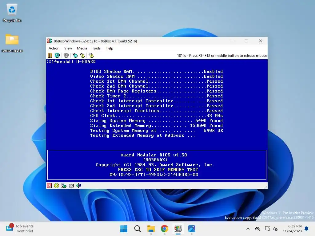Click the cloud sync tray icon
Image resolution: width=315 pixels, height=236 pixels.
(x=258, y=229)
